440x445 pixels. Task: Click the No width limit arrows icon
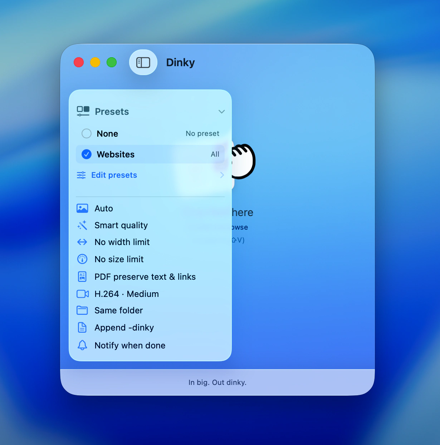click(82, 242)
